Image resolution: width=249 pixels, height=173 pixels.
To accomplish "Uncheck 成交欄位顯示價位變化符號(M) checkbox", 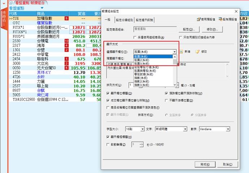I will (x=108, y=100).
